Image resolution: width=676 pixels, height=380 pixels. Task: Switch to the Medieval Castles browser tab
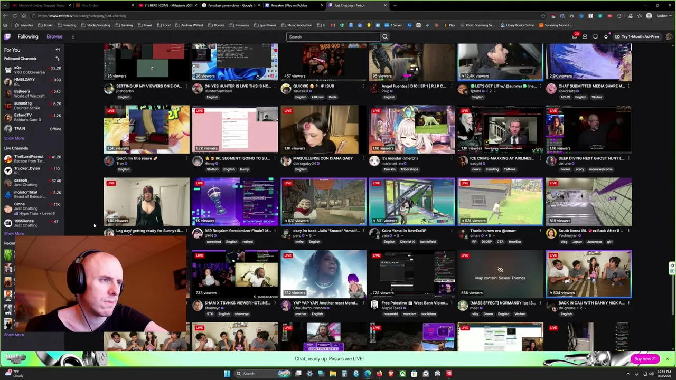tap(41, 5)
